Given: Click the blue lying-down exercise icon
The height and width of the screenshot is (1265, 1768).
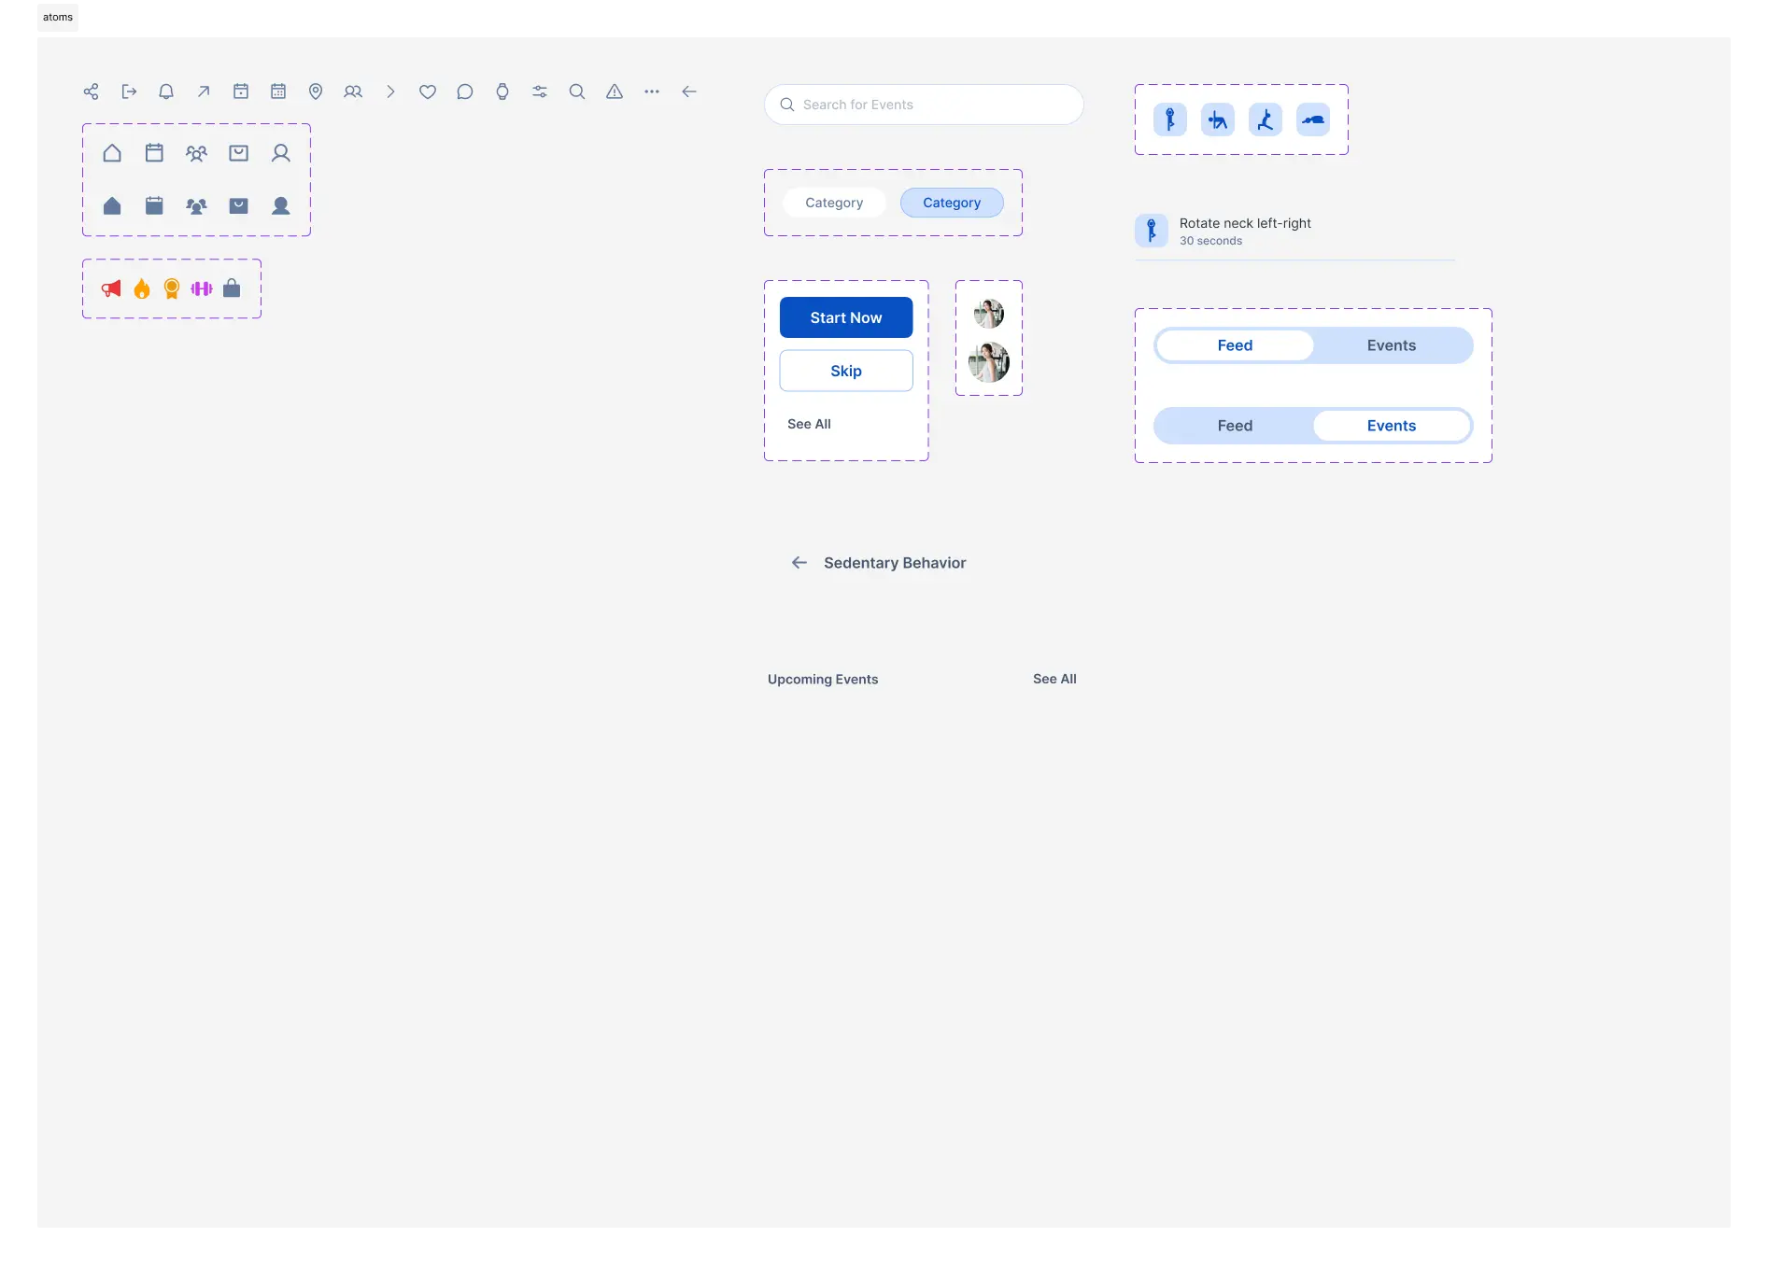Looking at the screenshot, I should tap(1313, 119).
